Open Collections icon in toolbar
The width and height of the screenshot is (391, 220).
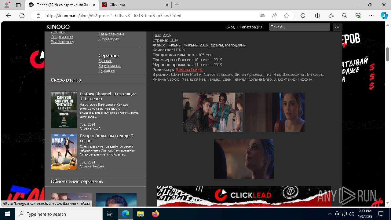click(x=345, y=16)
